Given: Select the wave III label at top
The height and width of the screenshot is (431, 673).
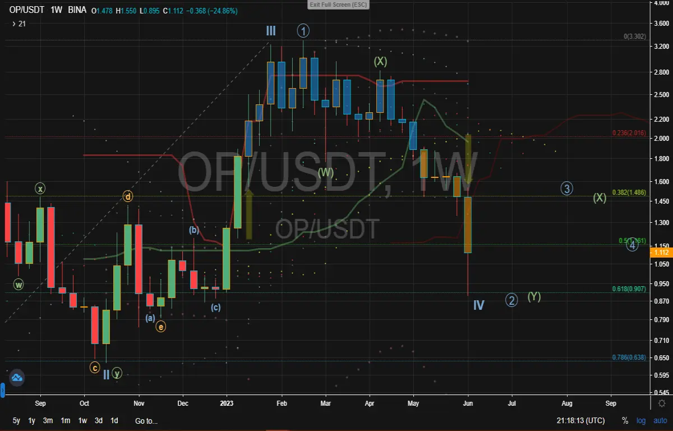Looking at the screenshot, I should tap(271, 30).
